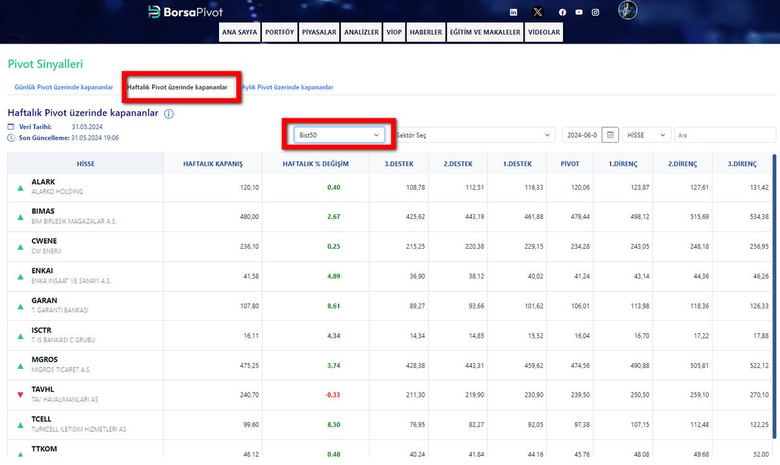
Task: Click the Ara search field
Action: point(725,135)
